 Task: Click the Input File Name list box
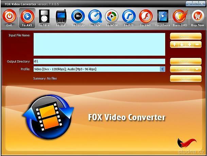(x=99, y=44)
